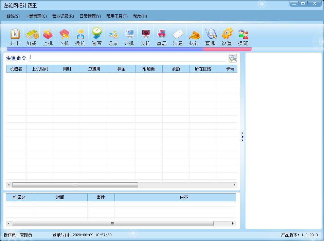Send a message using the 消息 envelope icon
Viewport: 324px width, 241px height.
(x=178, y=36)
